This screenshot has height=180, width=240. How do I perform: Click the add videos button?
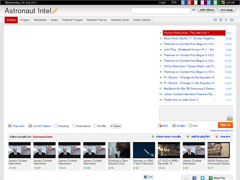(207, 10)
